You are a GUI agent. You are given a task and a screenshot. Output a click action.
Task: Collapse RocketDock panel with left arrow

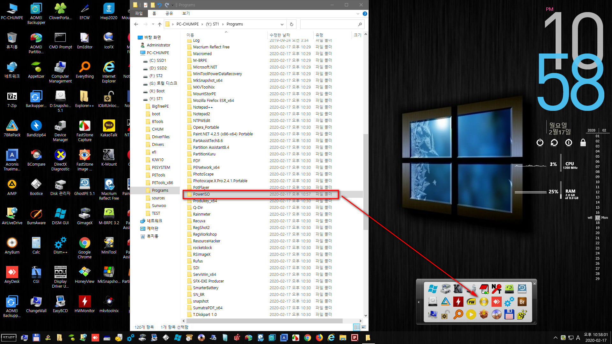[x=419, y=302]
